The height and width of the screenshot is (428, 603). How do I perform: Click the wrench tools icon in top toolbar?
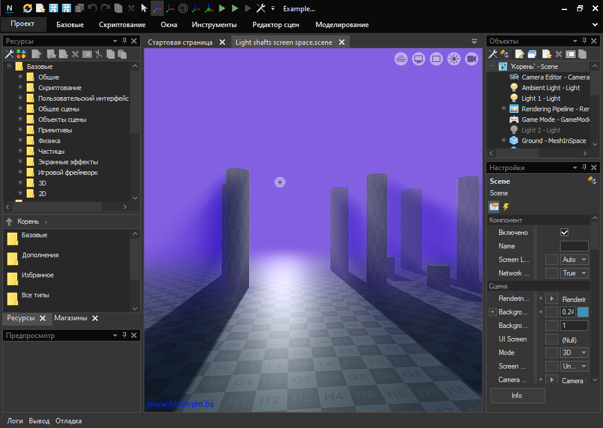click(x=261, y=8)
